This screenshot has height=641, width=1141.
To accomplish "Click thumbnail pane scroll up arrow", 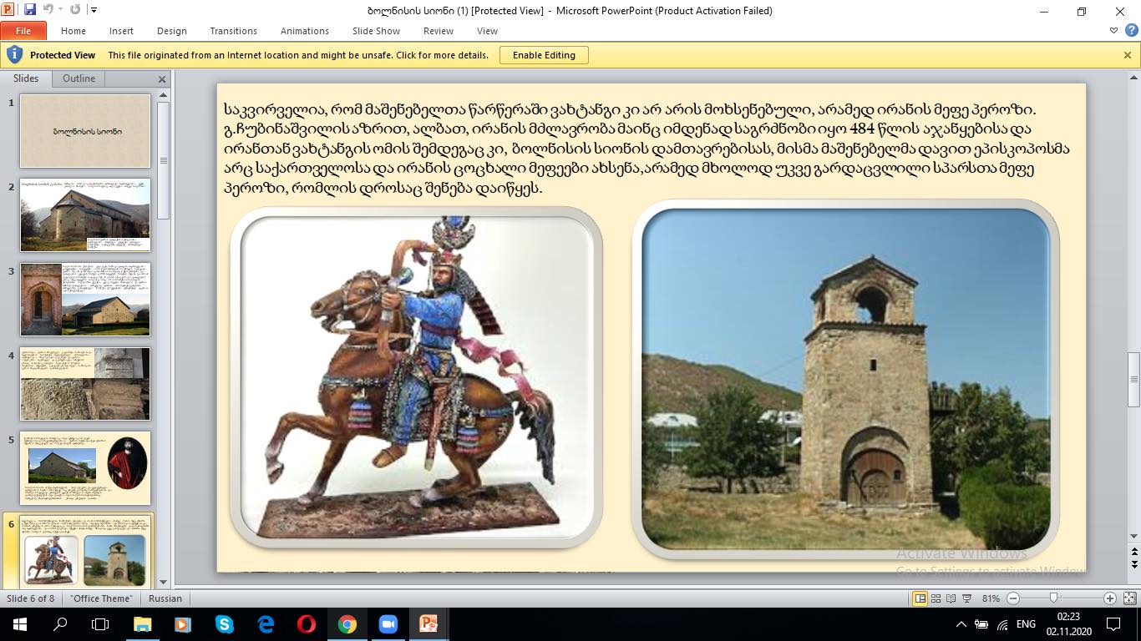I will (x=163, y=94).
